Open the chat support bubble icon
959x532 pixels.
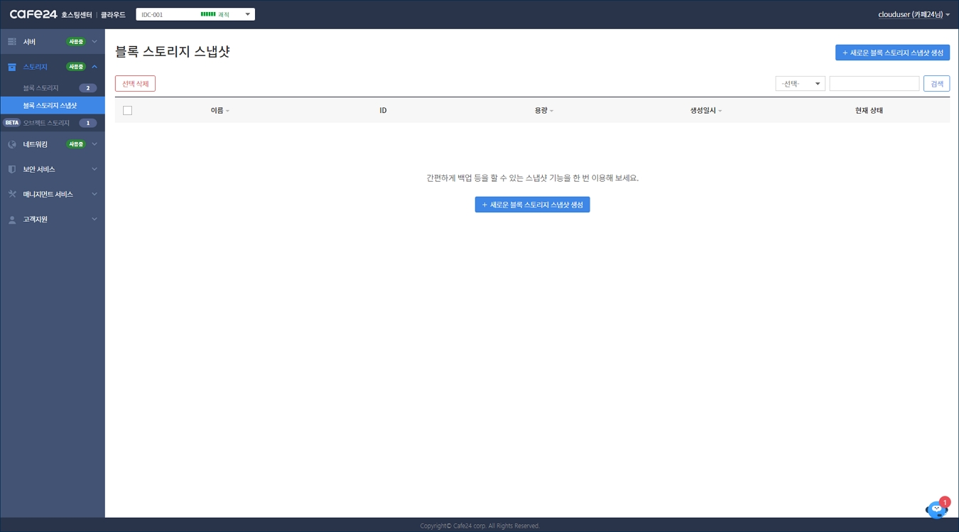point(936,509)
